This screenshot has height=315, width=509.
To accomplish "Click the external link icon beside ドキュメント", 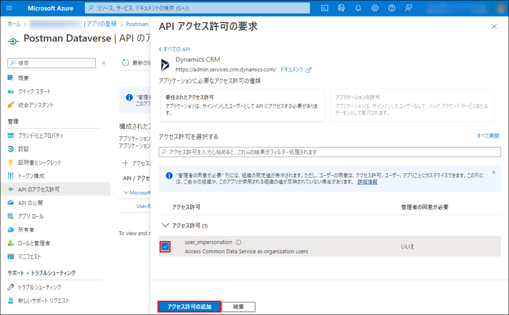I will (x=308, y=70).
